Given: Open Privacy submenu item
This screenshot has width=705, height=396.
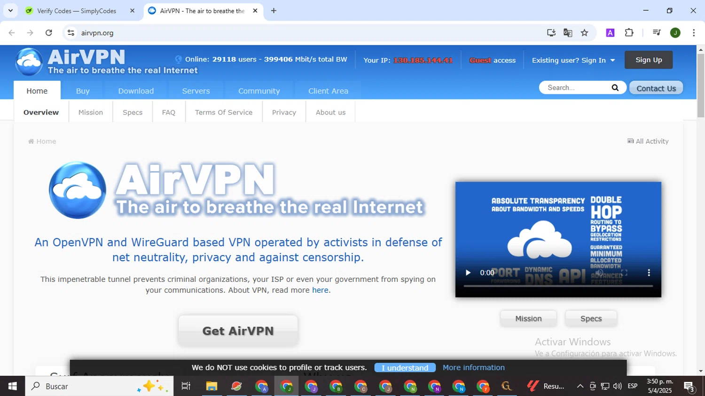Looking at the screenshot, I should pos(284,112).
